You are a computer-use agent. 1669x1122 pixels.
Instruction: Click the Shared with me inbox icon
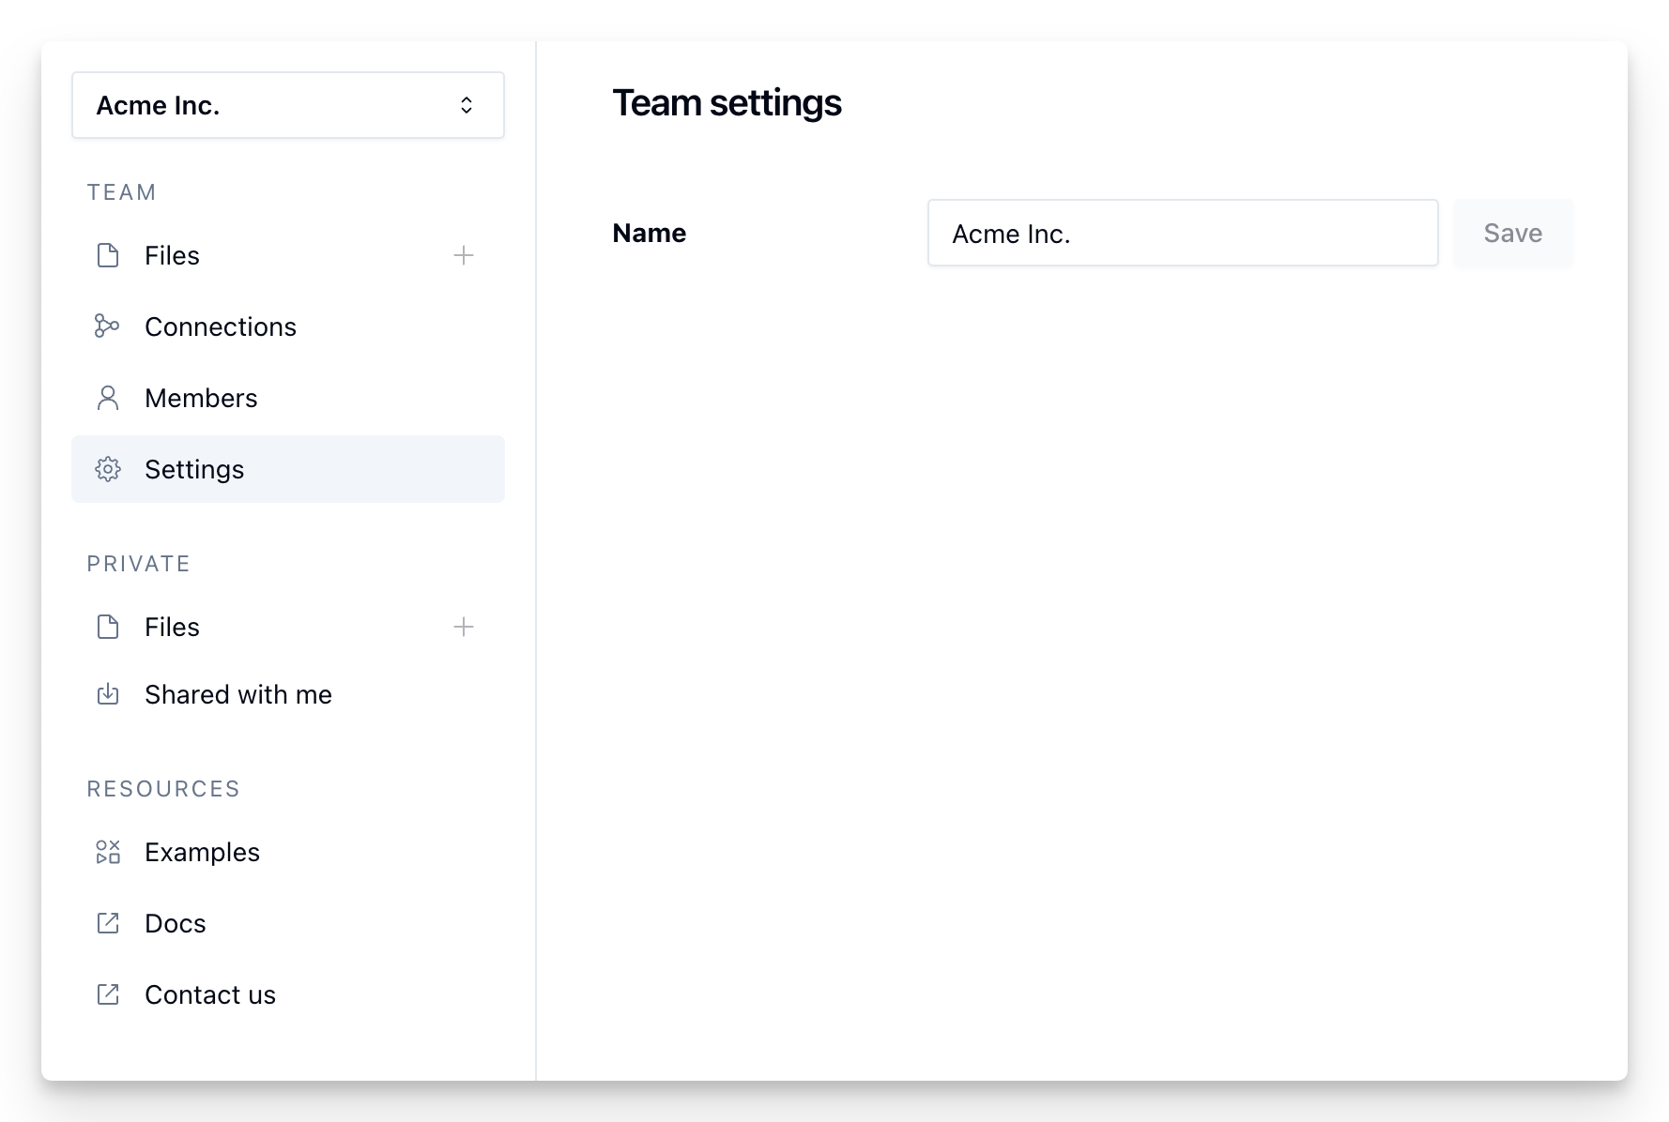[x=108, y=694]
